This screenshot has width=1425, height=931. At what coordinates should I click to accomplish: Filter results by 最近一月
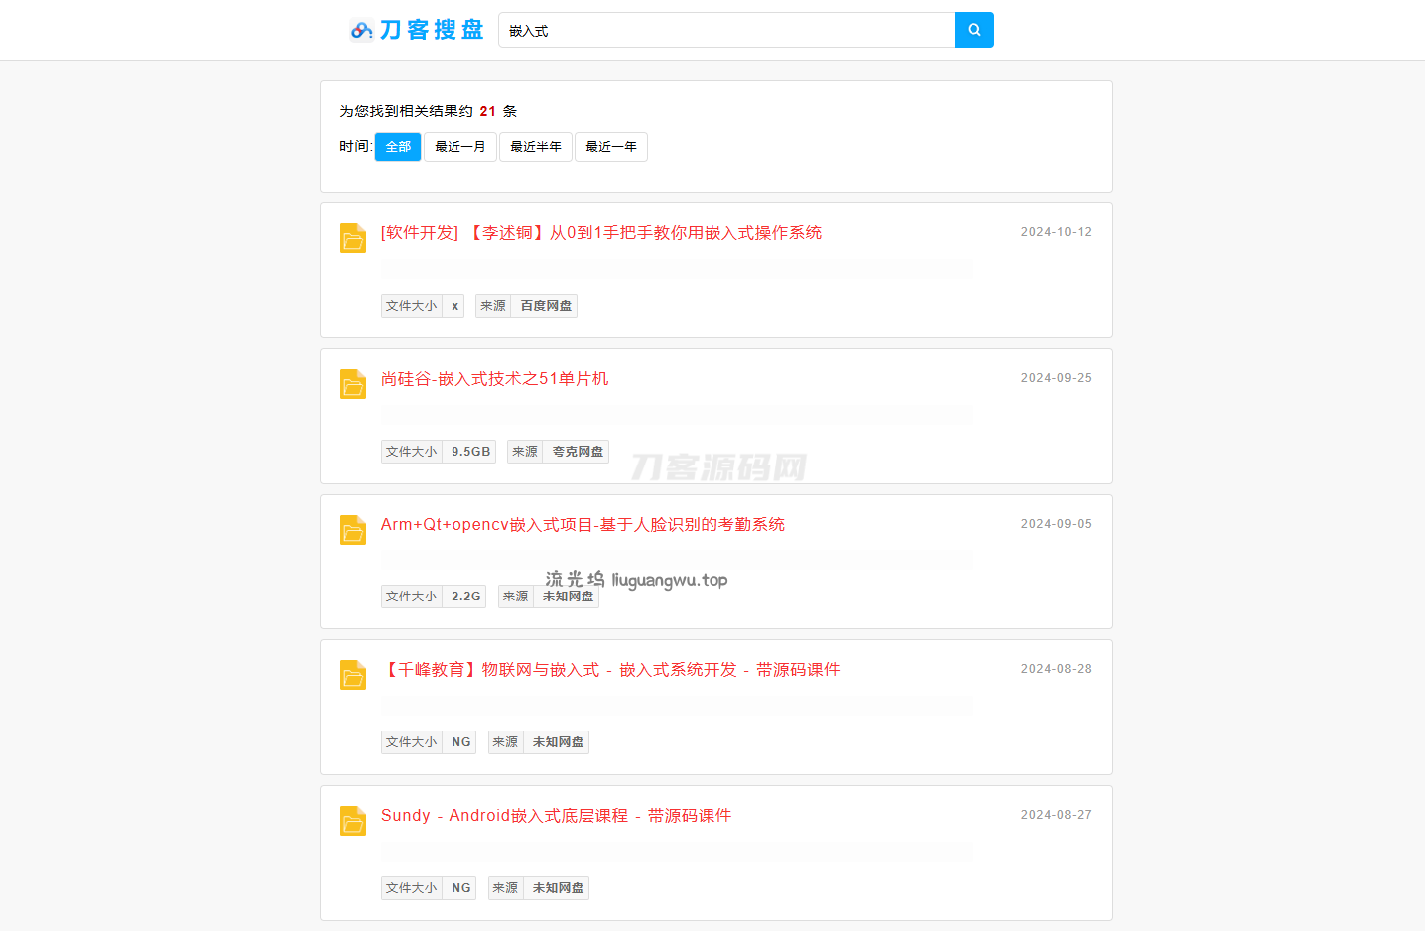(x=460, y=147)
